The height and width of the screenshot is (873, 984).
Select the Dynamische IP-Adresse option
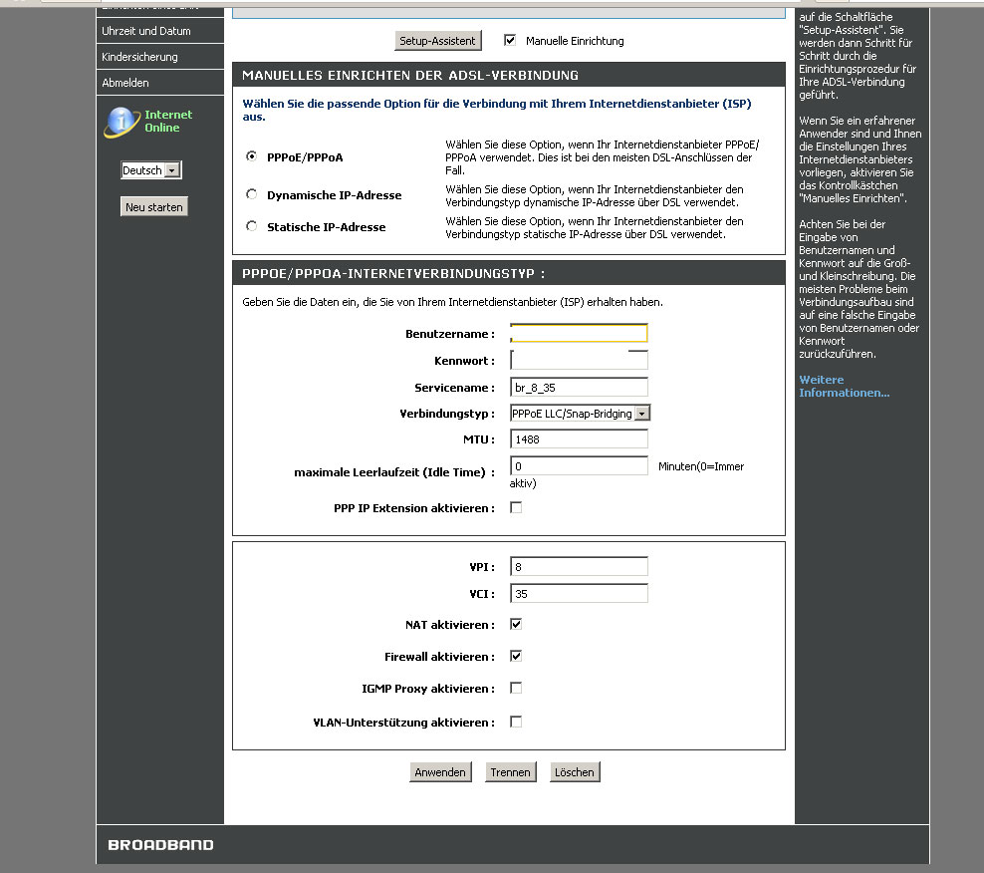pos(252,194)
